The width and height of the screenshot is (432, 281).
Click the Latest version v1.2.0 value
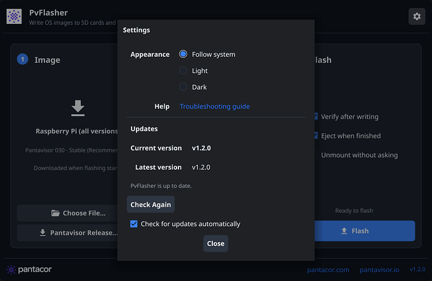click(x=201, y=167)
